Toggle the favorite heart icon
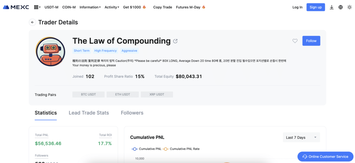The height and width of the screenshot is (163, 355). point(295,41)
